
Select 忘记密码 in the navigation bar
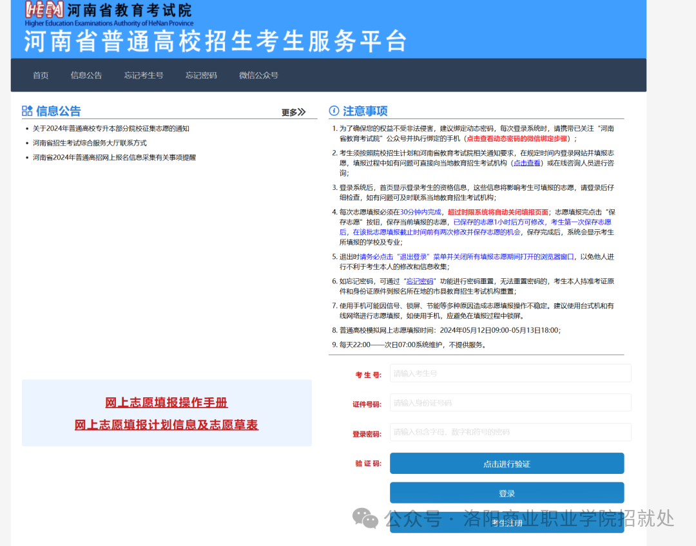(201, 75)
